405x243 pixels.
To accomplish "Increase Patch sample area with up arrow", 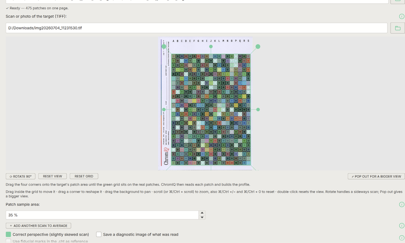I will pos(202,213).
